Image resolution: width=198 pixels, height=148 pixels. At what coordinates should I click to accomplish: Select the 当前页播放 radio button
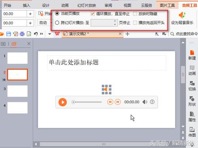coord(57,13)
